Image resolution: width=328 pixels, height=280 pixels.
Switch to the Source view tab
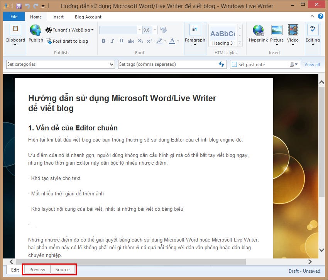click(x=63, y=270)
